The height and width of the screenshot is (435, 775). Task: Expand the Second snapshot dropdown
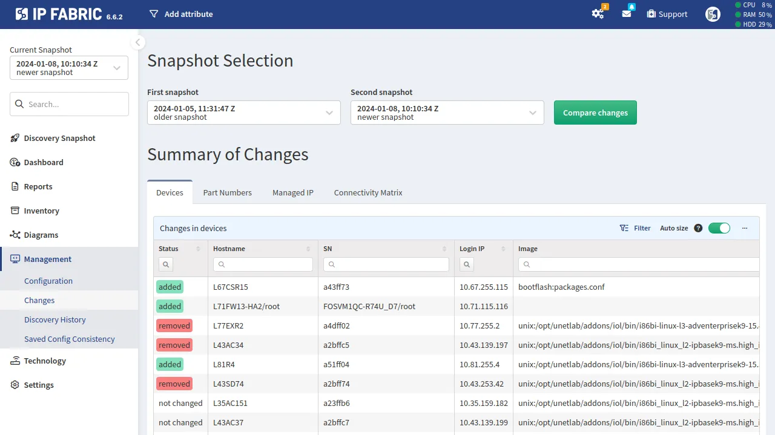pos(447,113)
